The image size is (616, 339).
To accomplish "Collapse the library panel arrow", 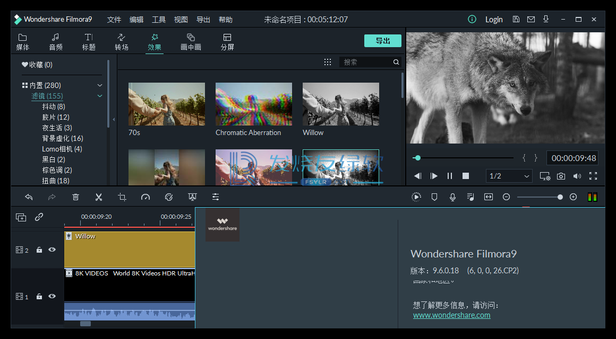I will 114,120.
